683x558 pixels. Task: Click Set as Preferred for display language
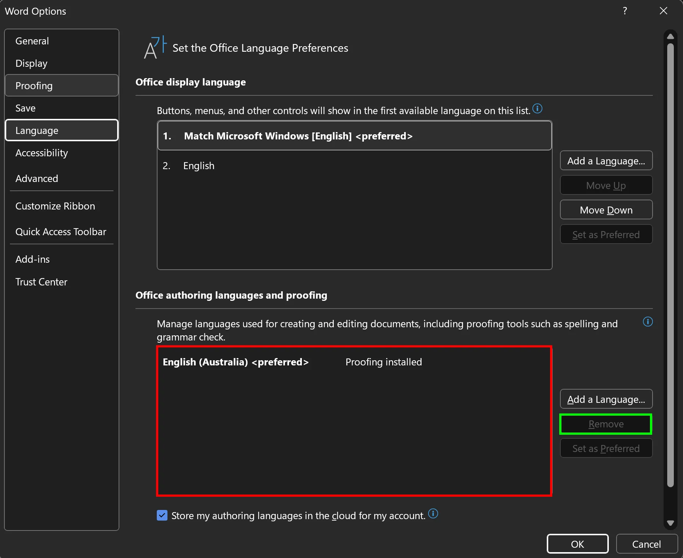606,234
